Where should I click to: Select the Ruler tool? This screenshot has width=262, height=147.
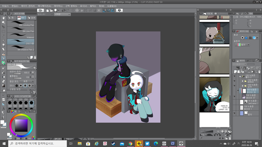point(3,104)
